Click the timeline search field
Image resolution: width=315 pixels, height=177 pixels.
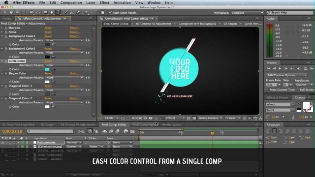50,131
